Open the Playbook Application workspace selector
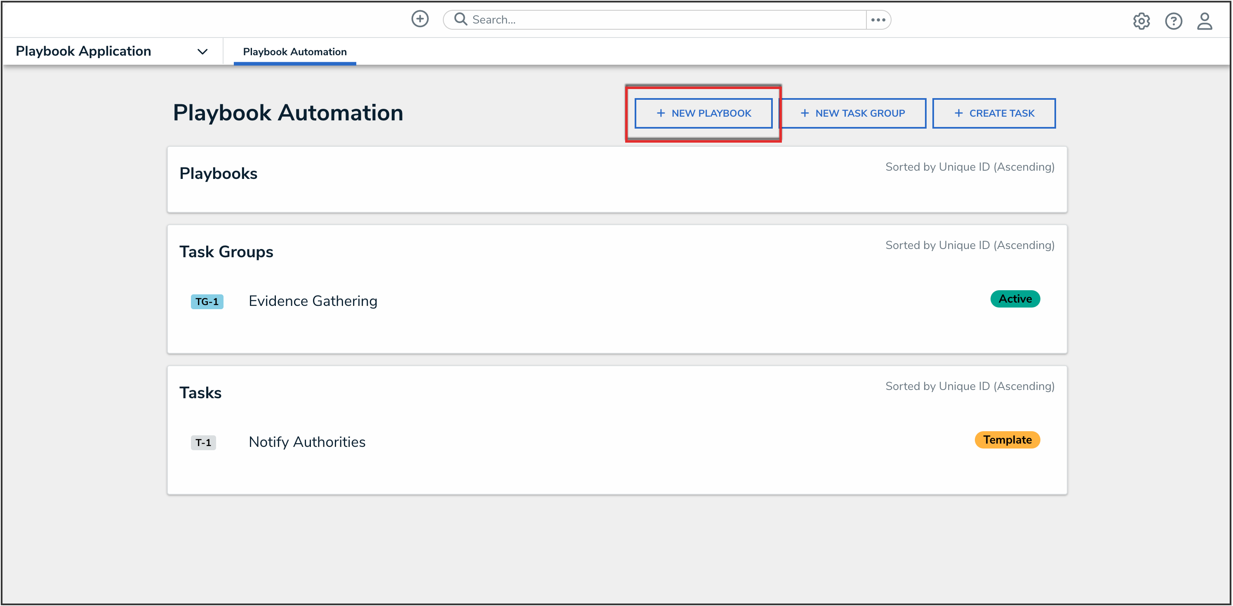 click(83, 51)
